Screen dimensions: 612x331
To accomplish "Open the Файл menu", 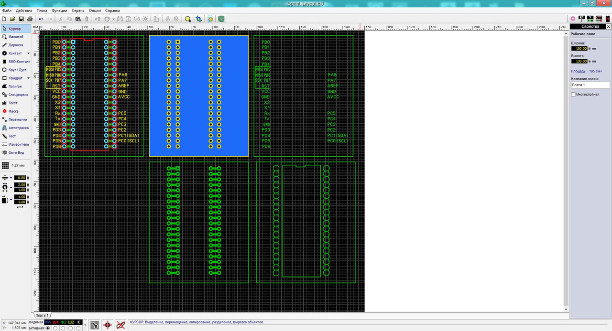I will (x=7, y=10).
